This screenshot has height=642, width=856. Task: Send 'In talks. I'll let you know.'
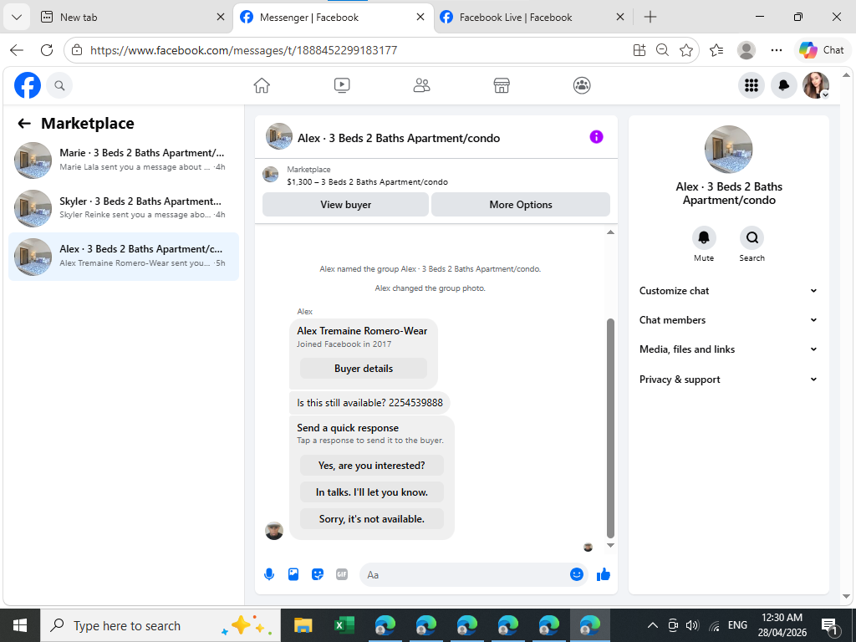pyautogui.click(x=372, y=492)
